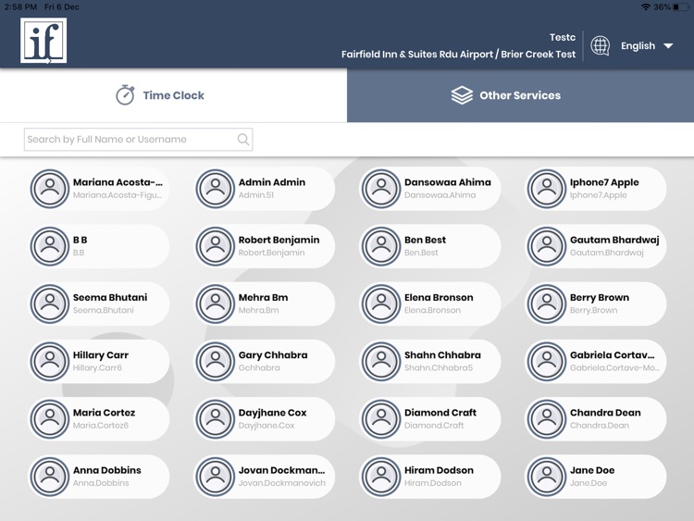
Task: Open the Time Clock tab
Action: (174, 95)
